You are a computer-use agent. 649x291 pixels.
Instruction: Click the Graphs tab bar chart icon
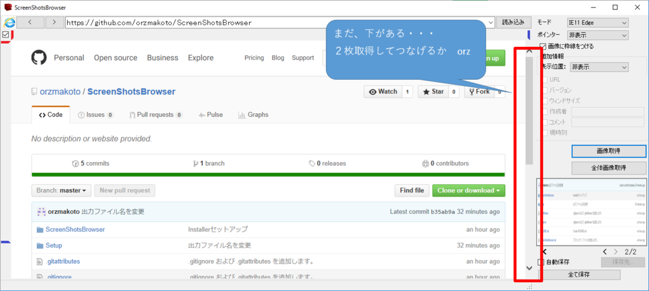tap(241, 115)
